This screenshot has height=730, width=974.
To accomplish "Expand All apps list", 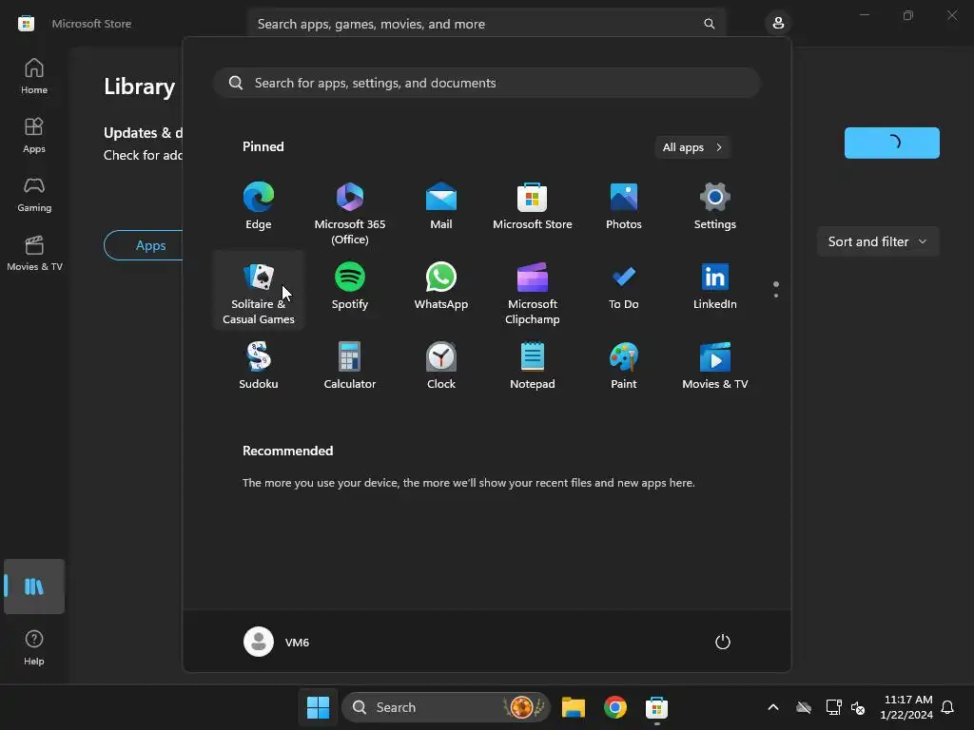I will (x=692, y=147).
